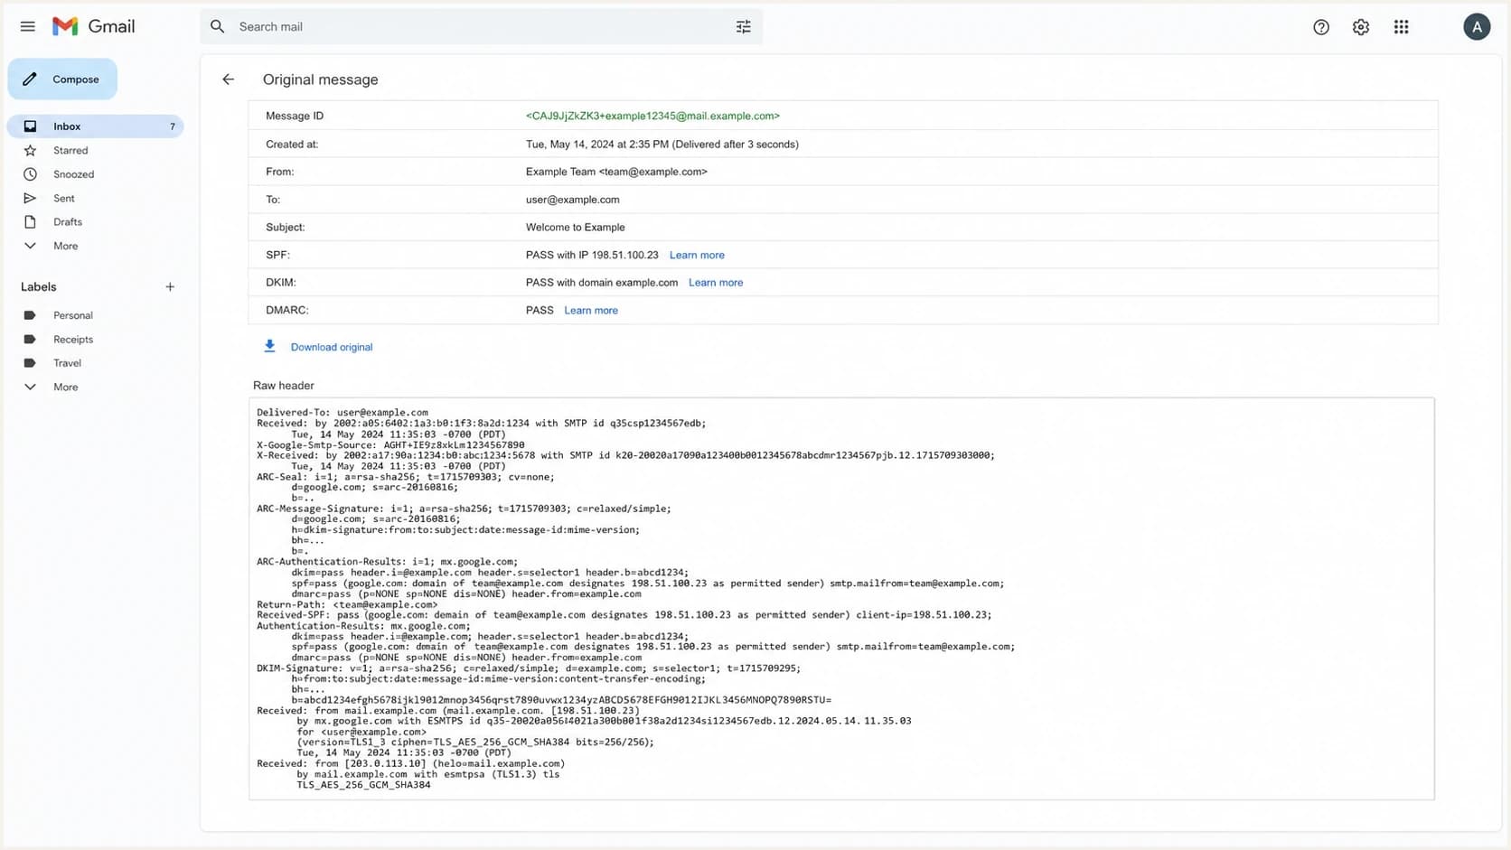1511x850 pixels.
Task: Open the Help question mark icon
Action: [x=1320, y=27]
